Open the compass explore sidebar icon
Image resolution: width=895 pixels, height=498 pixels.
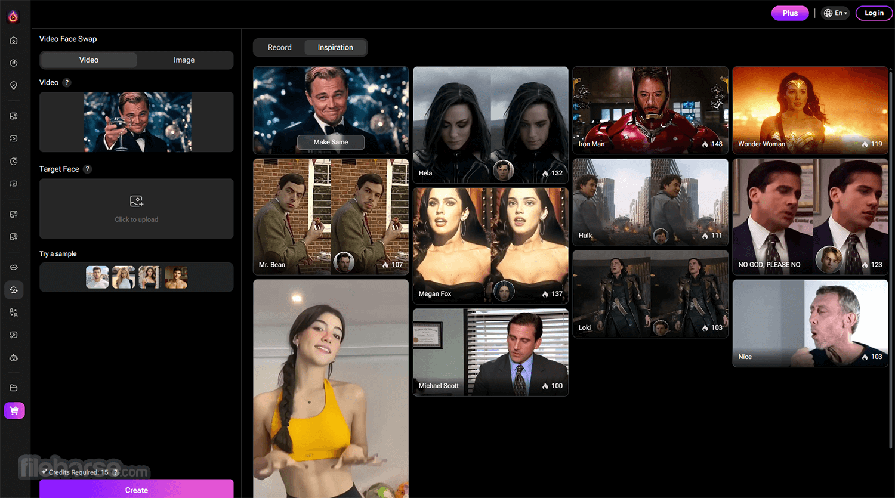14,63
